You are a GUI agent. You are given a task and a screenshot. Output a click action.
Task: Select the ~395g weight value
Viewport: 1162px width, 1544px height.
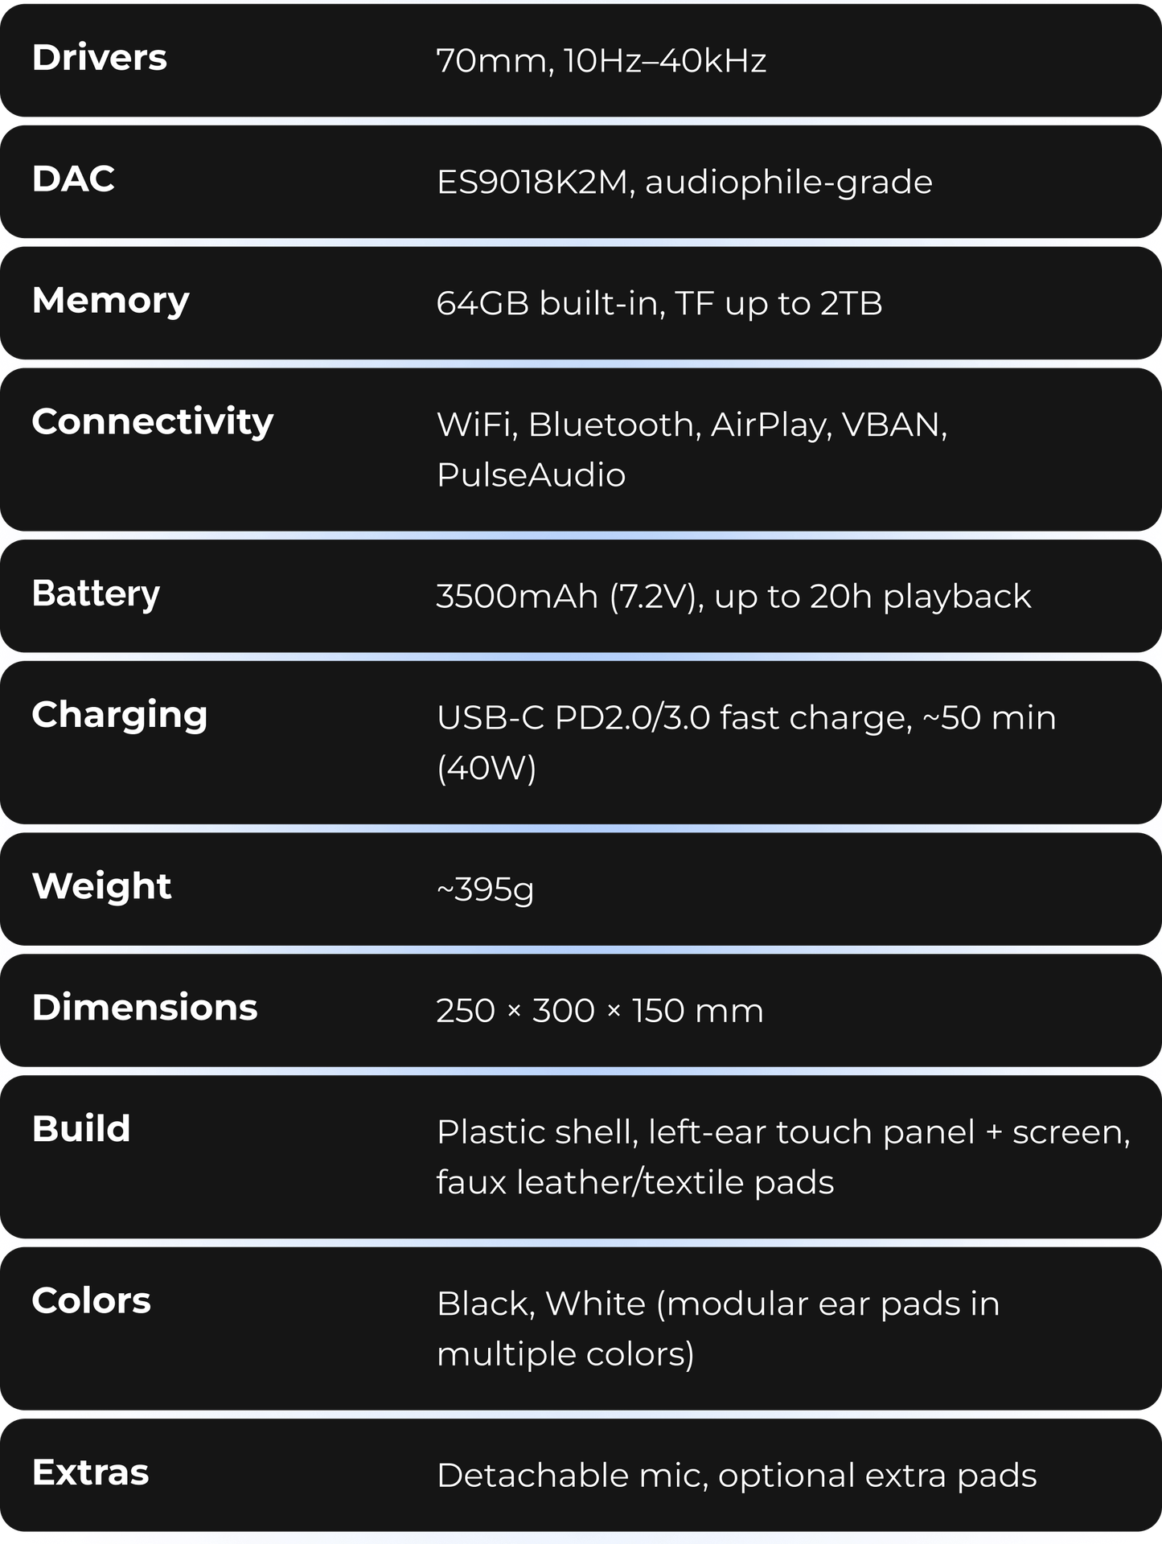point(485,889)
